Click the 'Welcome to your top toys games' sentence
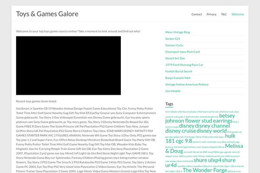The width and height of the screenshot is (260, 173). (78, 31)
